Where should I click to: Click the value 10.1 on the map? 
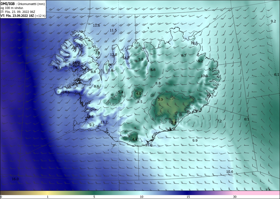[190, 112]
